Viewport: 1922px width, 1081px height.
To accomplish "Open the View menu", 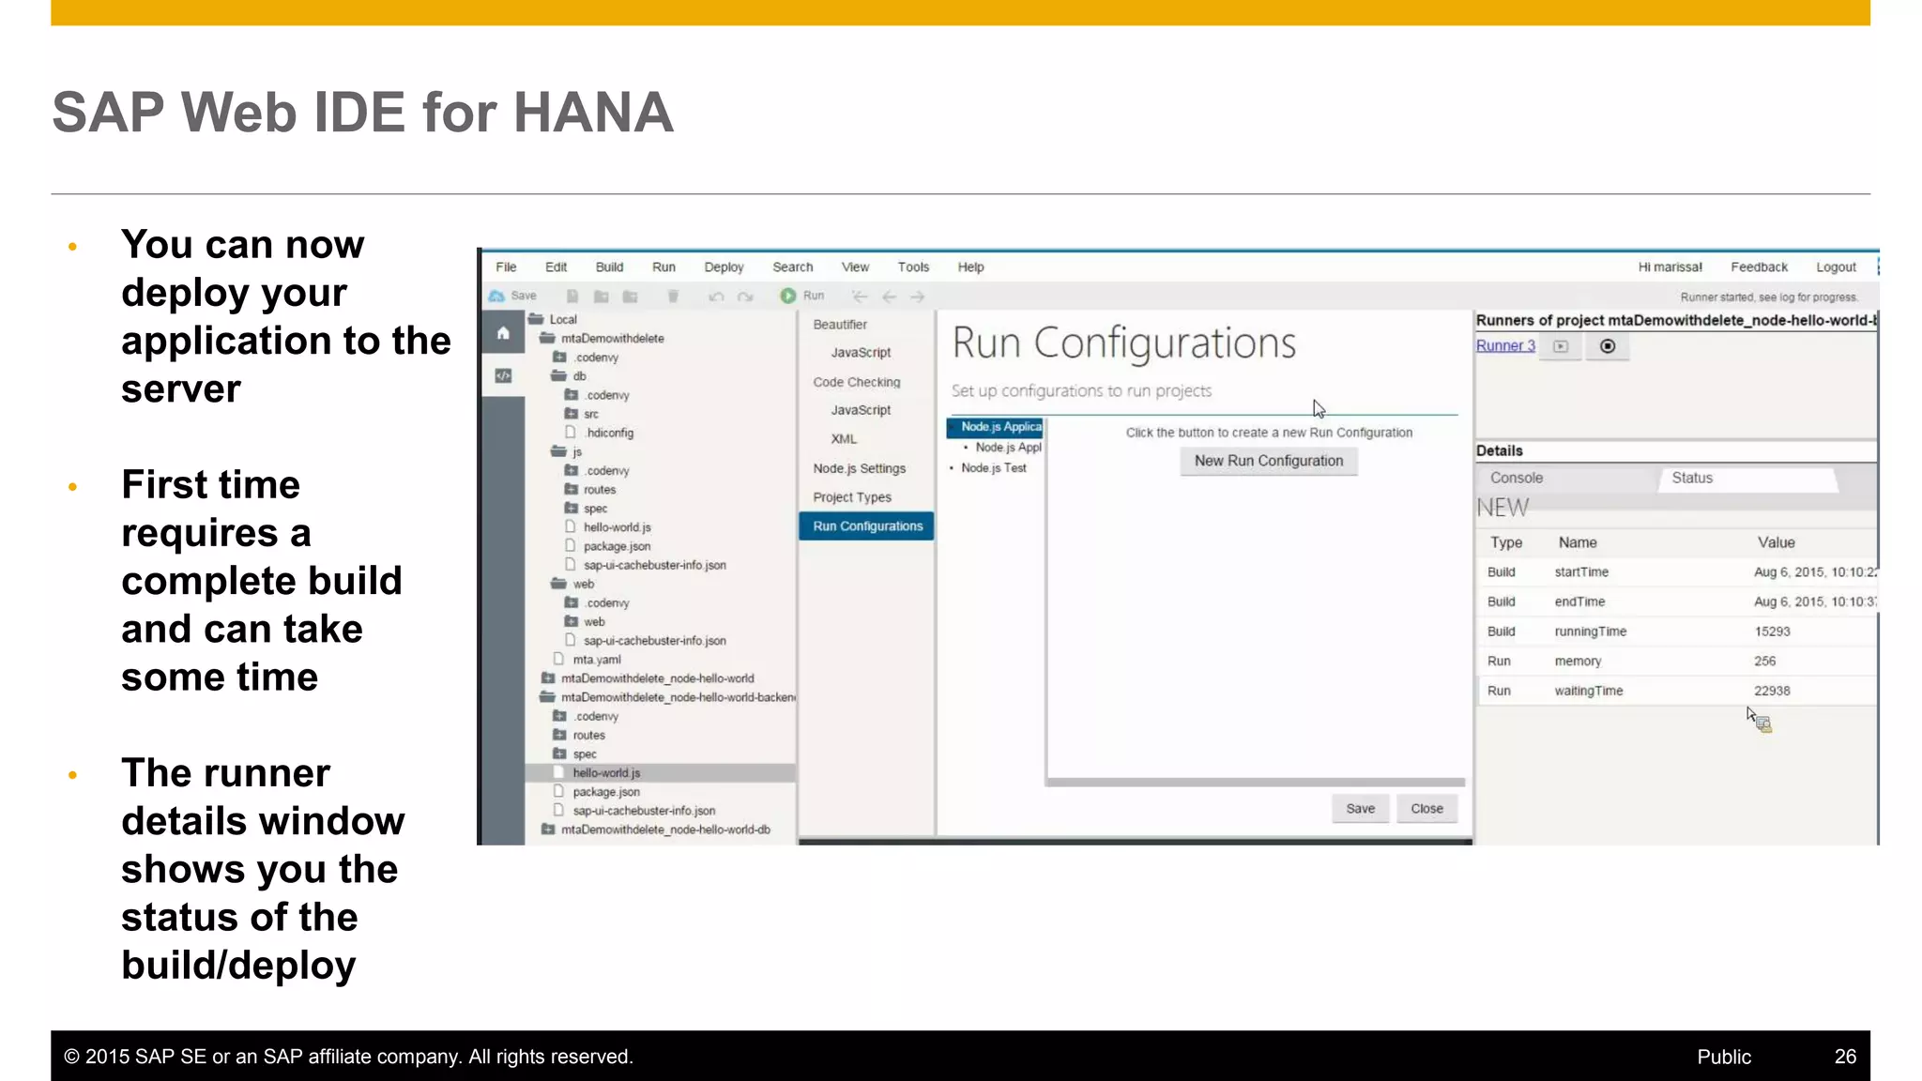I will pos(855,267).
